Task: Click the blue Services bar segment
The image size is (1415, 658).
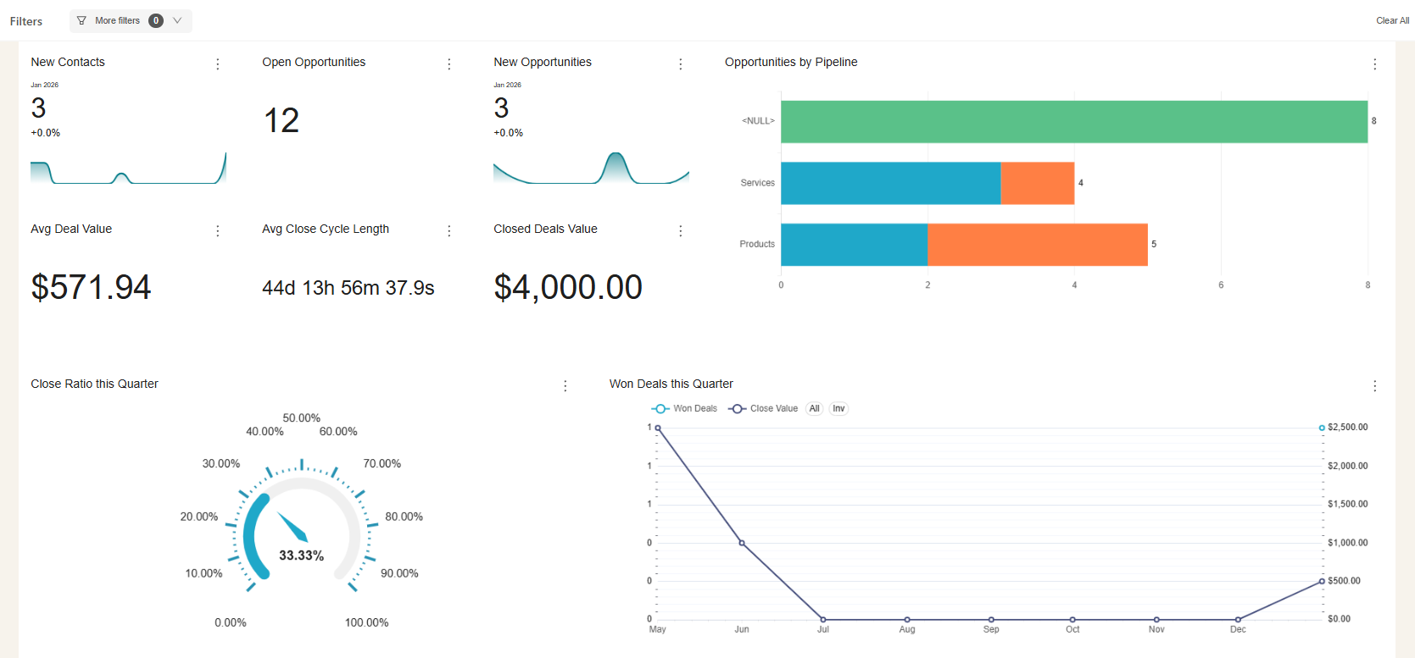Action: tap(890, 184)
